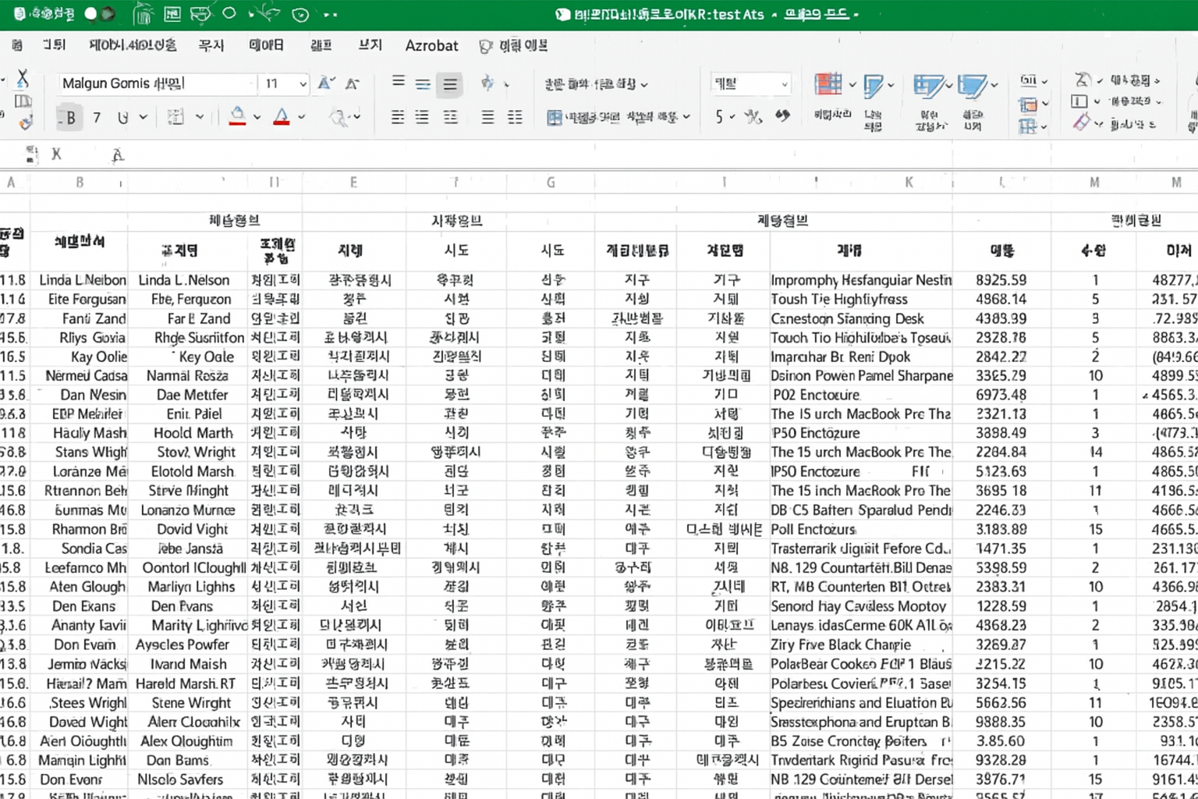The image size is (1198, 799).
Task: Click column header E
Action: 353,183
